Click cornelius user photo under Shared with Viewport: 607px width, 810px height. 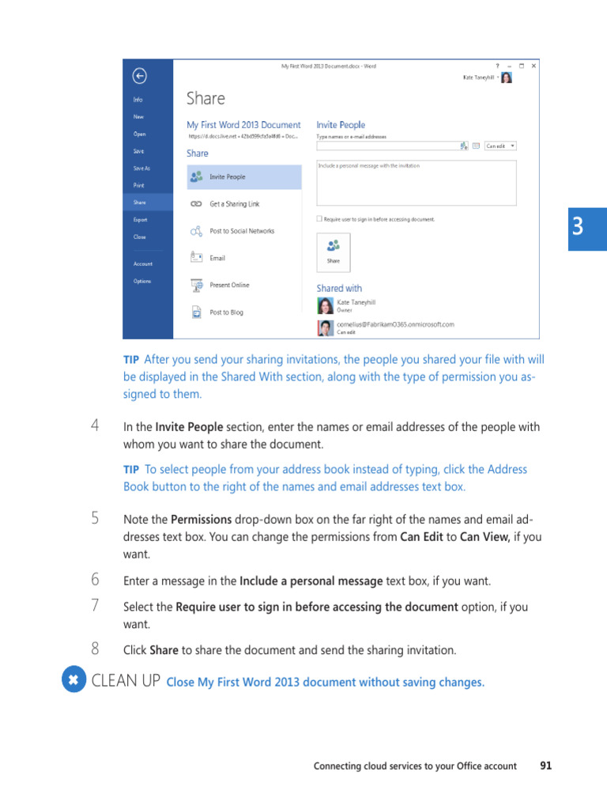point(325,328)
